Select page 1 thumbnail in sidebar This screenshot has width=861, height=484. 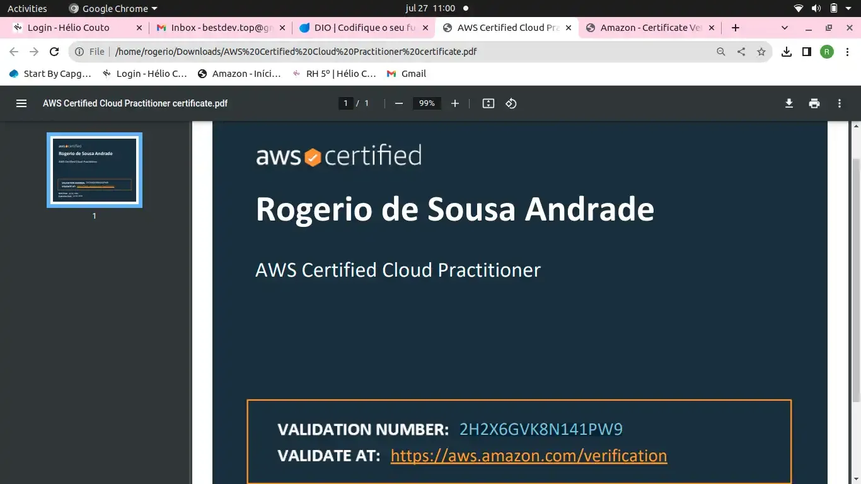click(95, 170)
